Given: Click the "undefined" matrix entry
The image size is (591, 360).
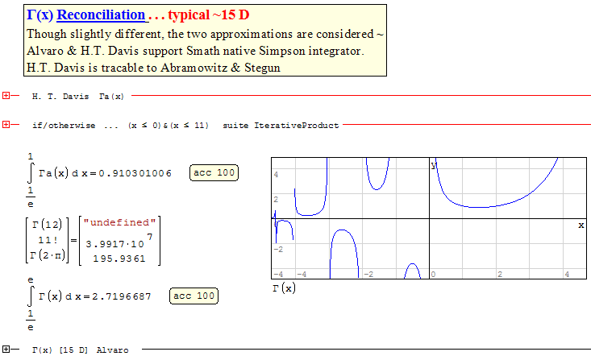Looking at the screenshot, I should 123,222.
